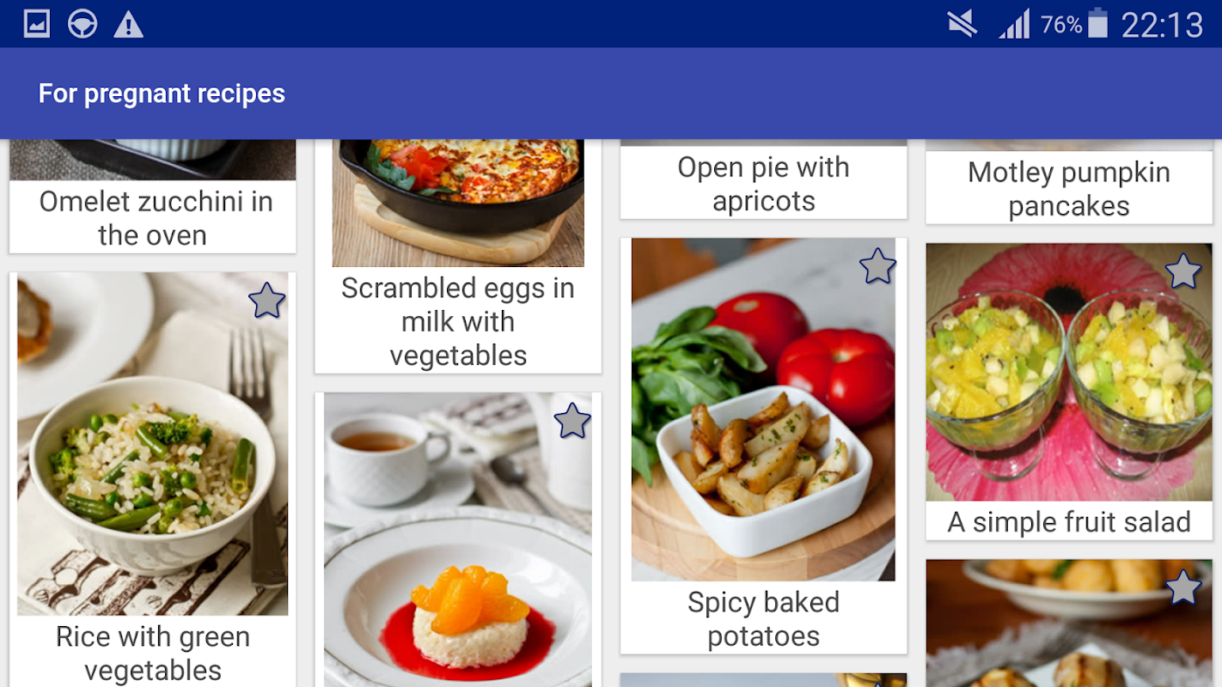Tap the For pregnant recipes title
1222x687 pixels.
click(x=162, y=94)
